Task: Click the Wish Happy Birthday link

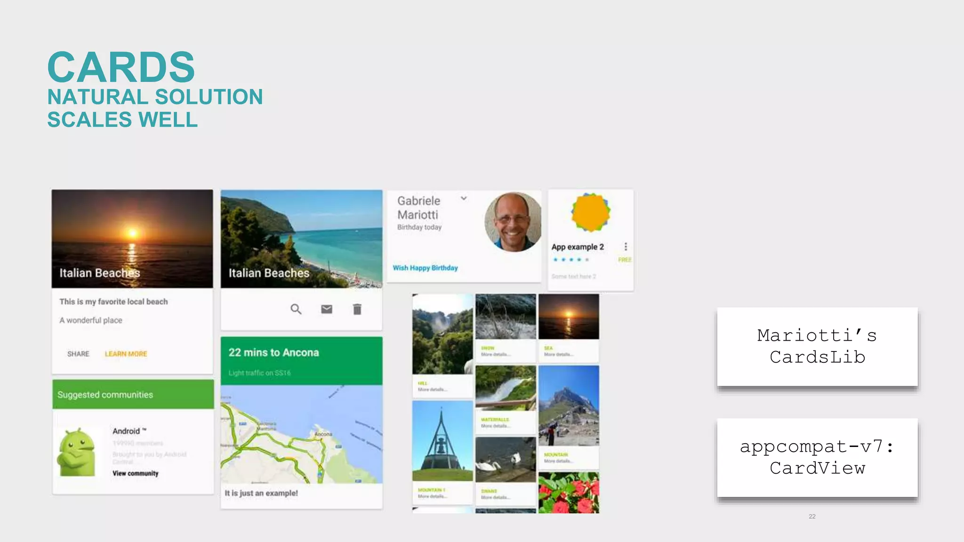Action: click(x=425, y=268)
